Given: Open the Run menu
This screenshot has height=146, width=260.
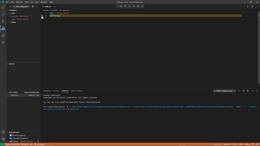Looking at the screenshot, I should tap(37, 2).
